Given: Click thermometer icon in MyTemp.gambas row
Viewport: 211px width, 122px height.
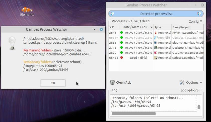Looking at the screenshot, I should (x=156, y=33).
